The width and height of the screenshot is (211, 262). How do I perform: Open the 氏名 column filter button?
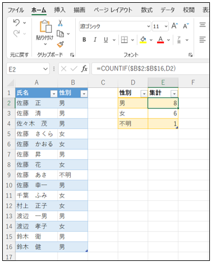click(54, 93)
